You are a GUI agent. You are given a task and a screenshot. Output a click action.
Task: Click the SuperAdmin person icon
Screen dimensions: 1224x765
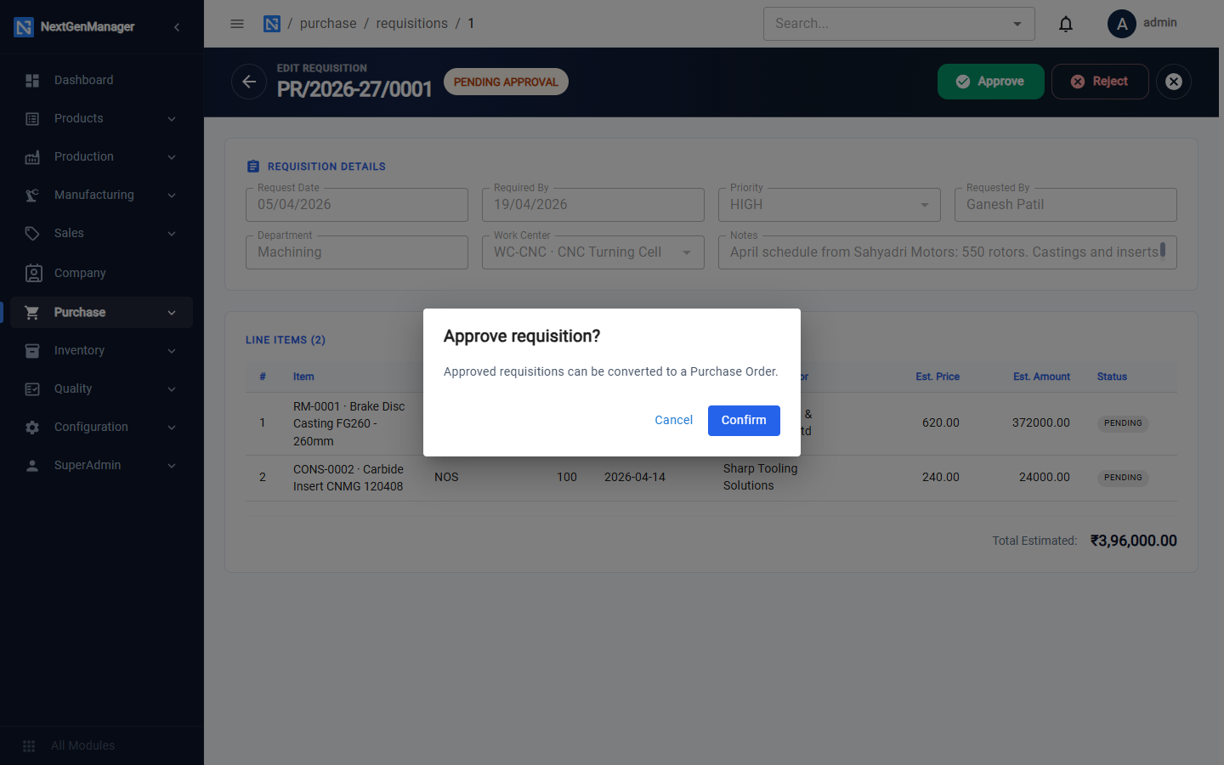click(32, 466)
